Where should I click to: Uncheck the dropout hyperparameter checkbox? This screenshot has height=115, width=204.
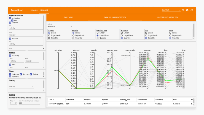pyautogui.click(x=10, y=23)
